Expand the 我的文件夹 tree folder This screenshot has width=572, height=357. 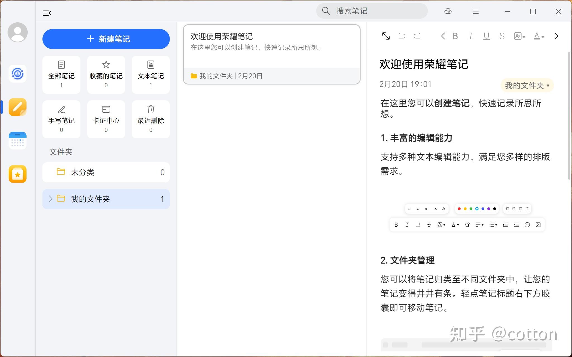coord(51,199)
